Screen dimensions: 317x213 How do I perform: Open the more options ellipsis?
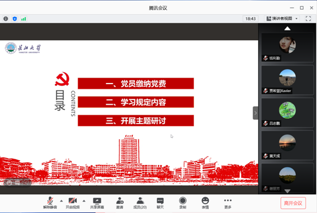point(228,203)
